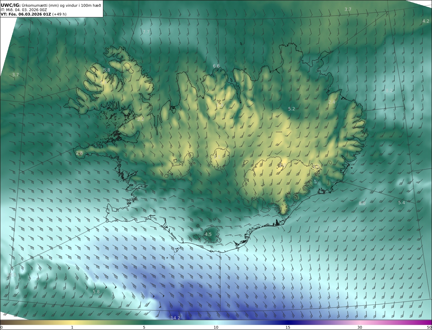Image resolution: width=432 pixels, height=330 pixels.
Task: Click the 2.2 value label
Action: [141, 119]
